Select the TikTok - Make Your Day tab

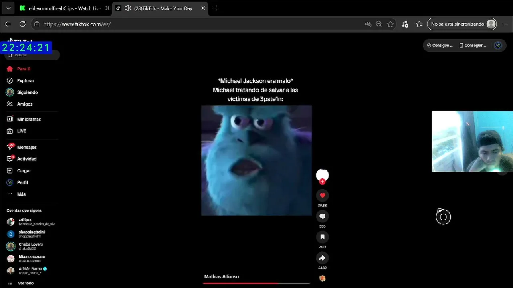click(160, 8)
